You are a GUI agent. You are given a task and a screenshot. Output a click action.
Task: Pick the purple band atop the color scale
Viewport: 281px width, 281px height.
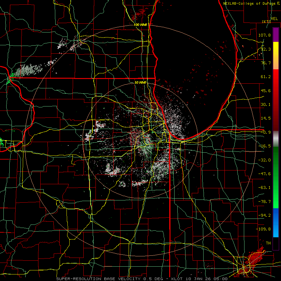(x=276, y=35)
